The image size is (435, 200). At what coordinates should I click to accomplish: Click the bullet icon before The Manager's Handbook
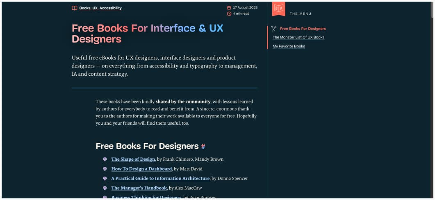tap(105, 188)
